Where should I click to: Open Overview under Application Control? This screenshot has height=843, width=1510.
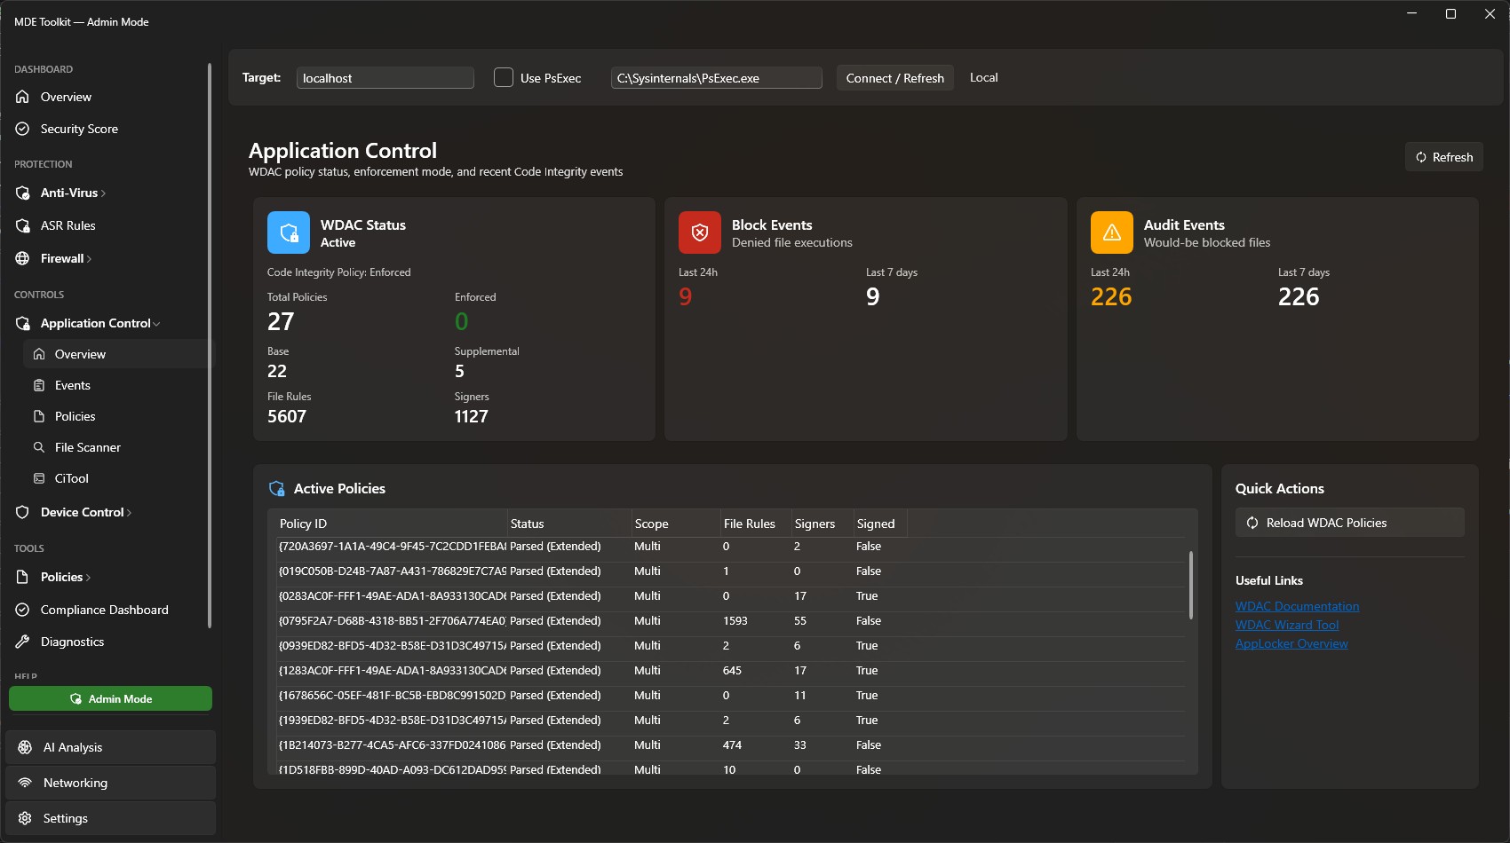80,353
